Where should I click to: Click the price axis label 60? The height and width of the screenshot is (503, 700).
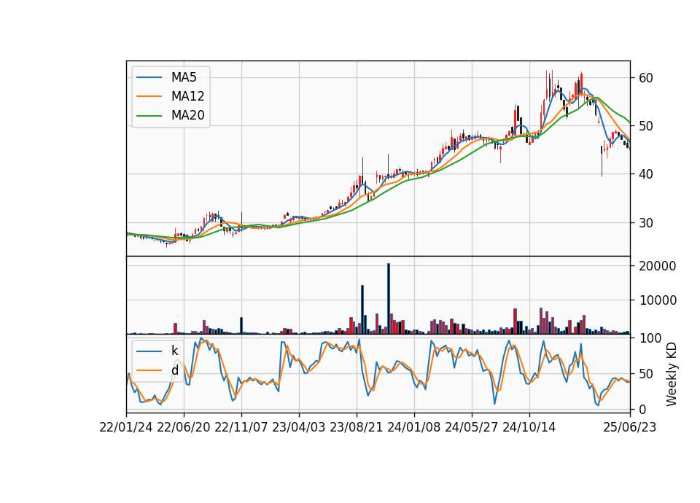point(645,78)
